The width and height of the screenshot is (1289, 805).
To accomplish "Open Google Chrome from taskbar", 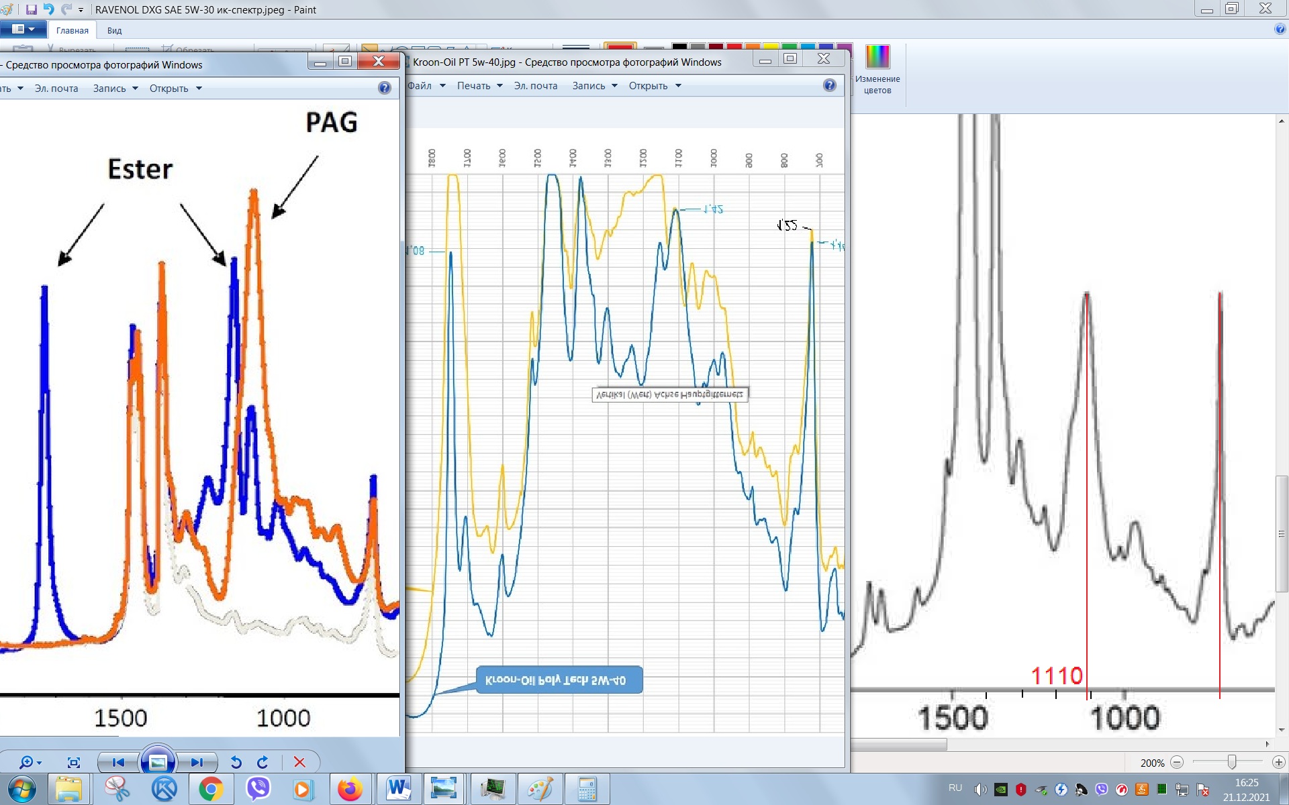I will pyautogui.click(x=211, y=789).
